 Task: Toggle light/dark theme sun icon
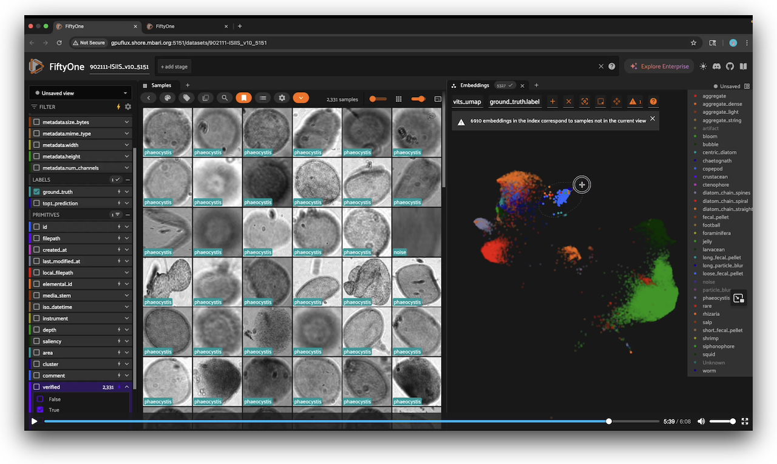point(703,66)
